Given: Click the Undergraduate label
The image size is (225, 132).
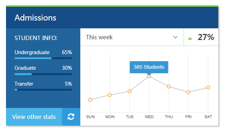Looking at the screenshot, I should [32, 52].
